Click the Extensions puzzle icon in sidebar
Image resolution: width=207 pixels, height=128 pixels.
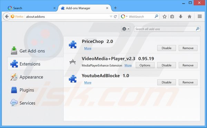[x=14, y=64]
